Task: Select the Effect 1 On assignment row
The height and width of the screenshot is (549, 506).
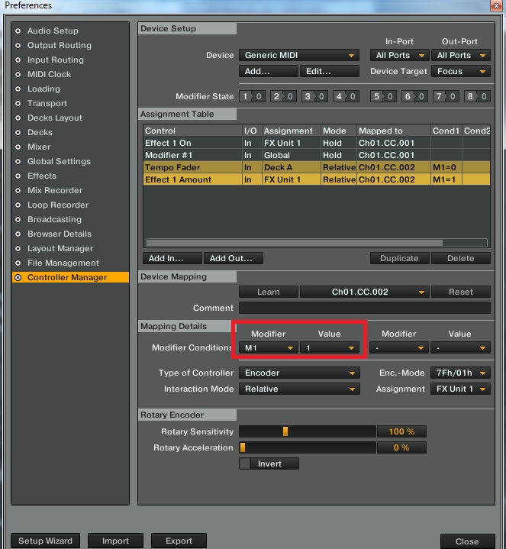Action: (x=316, y=143)
